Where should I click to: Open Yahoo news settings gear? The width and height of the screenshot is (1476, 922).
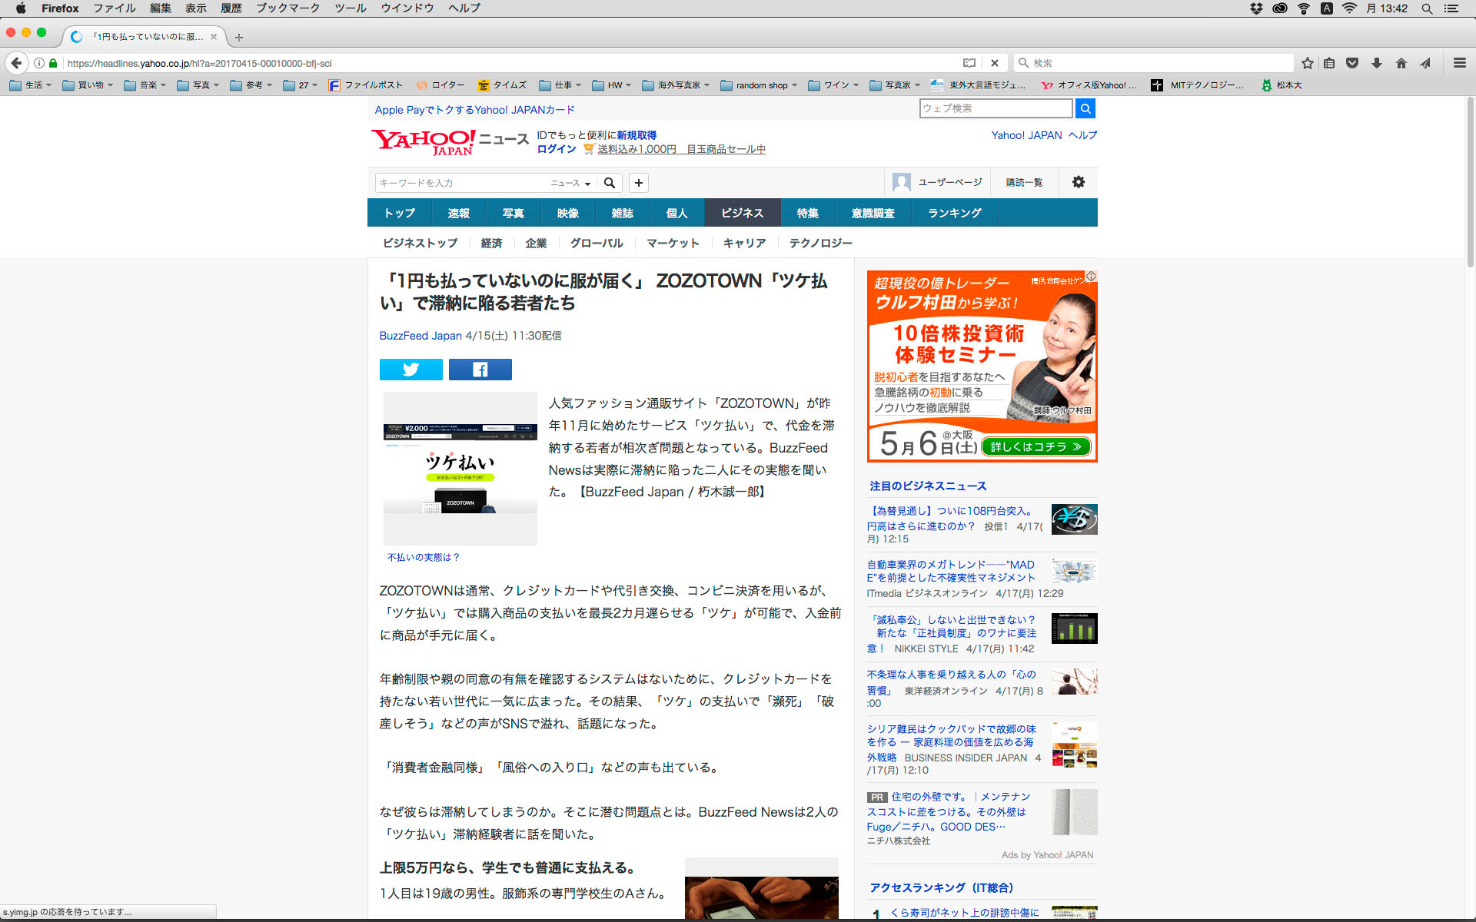[x=1078, y=182]
